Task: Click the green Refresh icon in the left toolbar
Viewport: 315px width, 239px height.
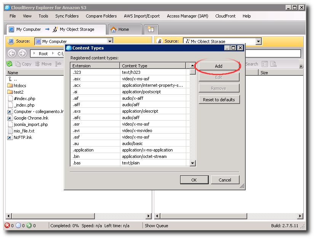Action: point(10,64)
